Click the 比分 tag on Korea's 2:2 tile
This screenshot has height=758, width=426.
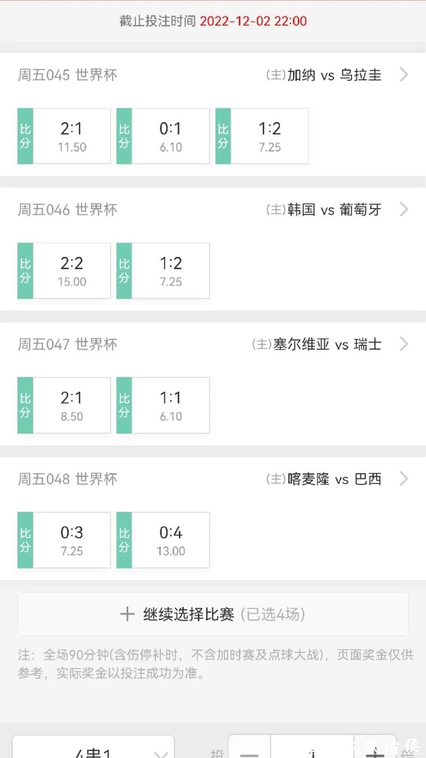tap(24, 270)
